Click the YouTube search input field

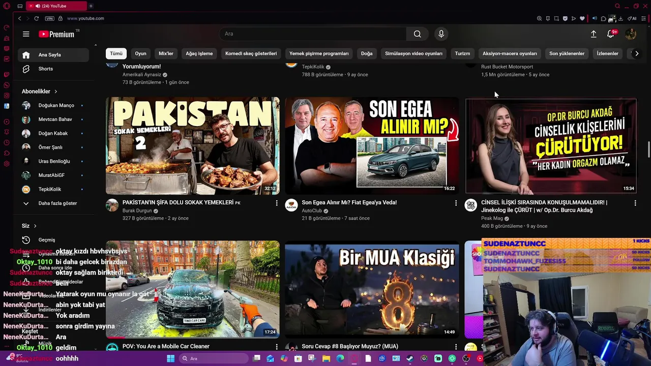(313, 34)
